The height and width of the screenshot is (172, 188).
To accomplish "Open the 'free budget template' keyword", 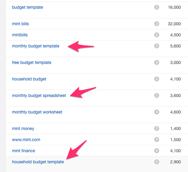I will [x=32, y=62].
